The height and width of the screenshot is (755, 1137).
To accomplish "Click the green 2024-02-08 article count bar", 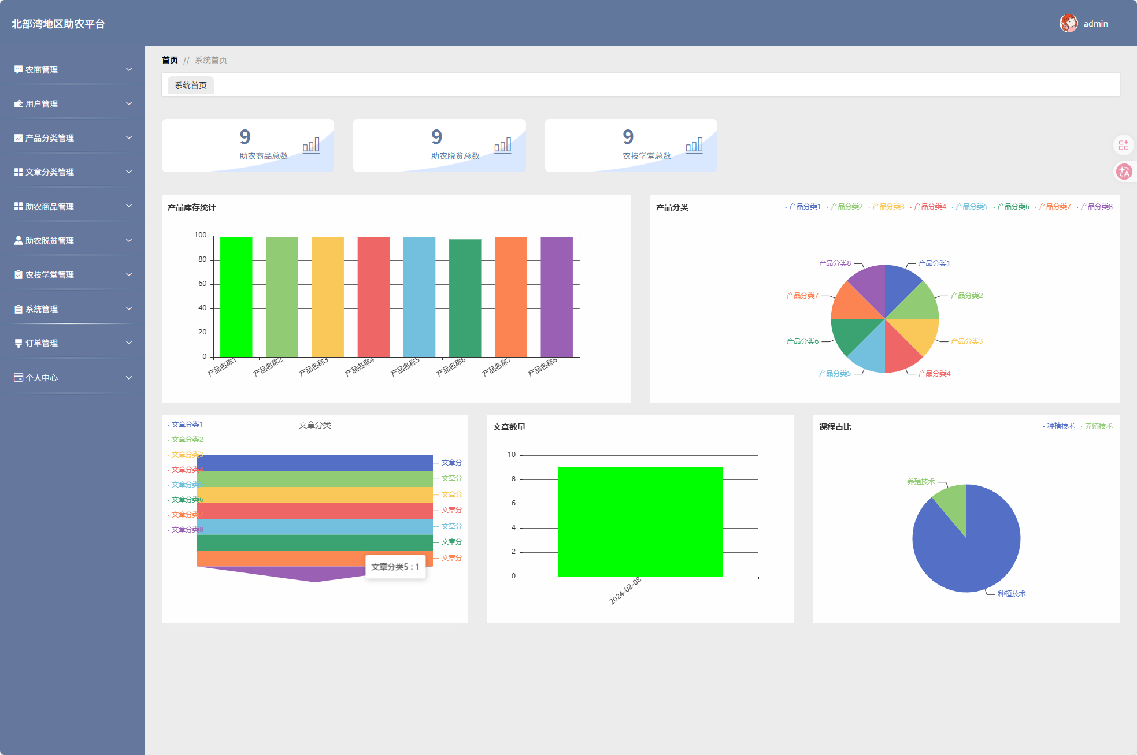I will tap(640, 522).
